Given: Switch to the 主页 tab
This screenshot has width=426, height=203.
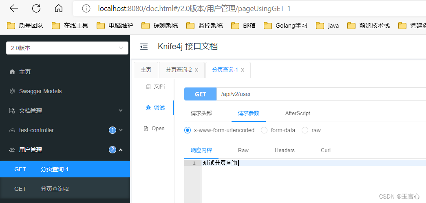Looking at the screenshot, I should (146, 70).
